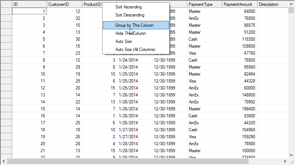295x165 pixels.
Task: Click Group by This Column
Action: coord(134,25)
